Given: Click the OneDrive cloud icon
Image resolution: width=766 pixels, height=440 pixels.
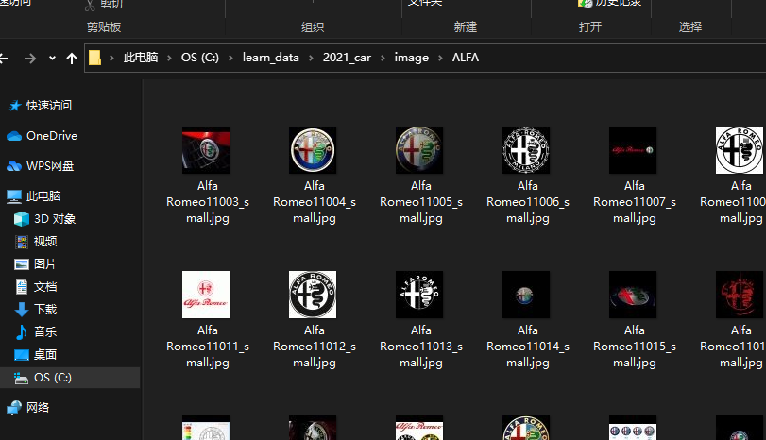Looking at the screenshot, I should [13, 136].
